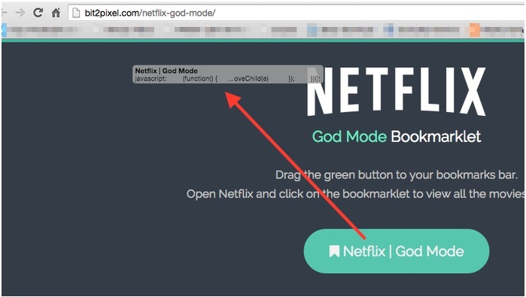Click the javascript: code line in drag preview
This screenshot has height=297, width=526.
click(227, 79)
